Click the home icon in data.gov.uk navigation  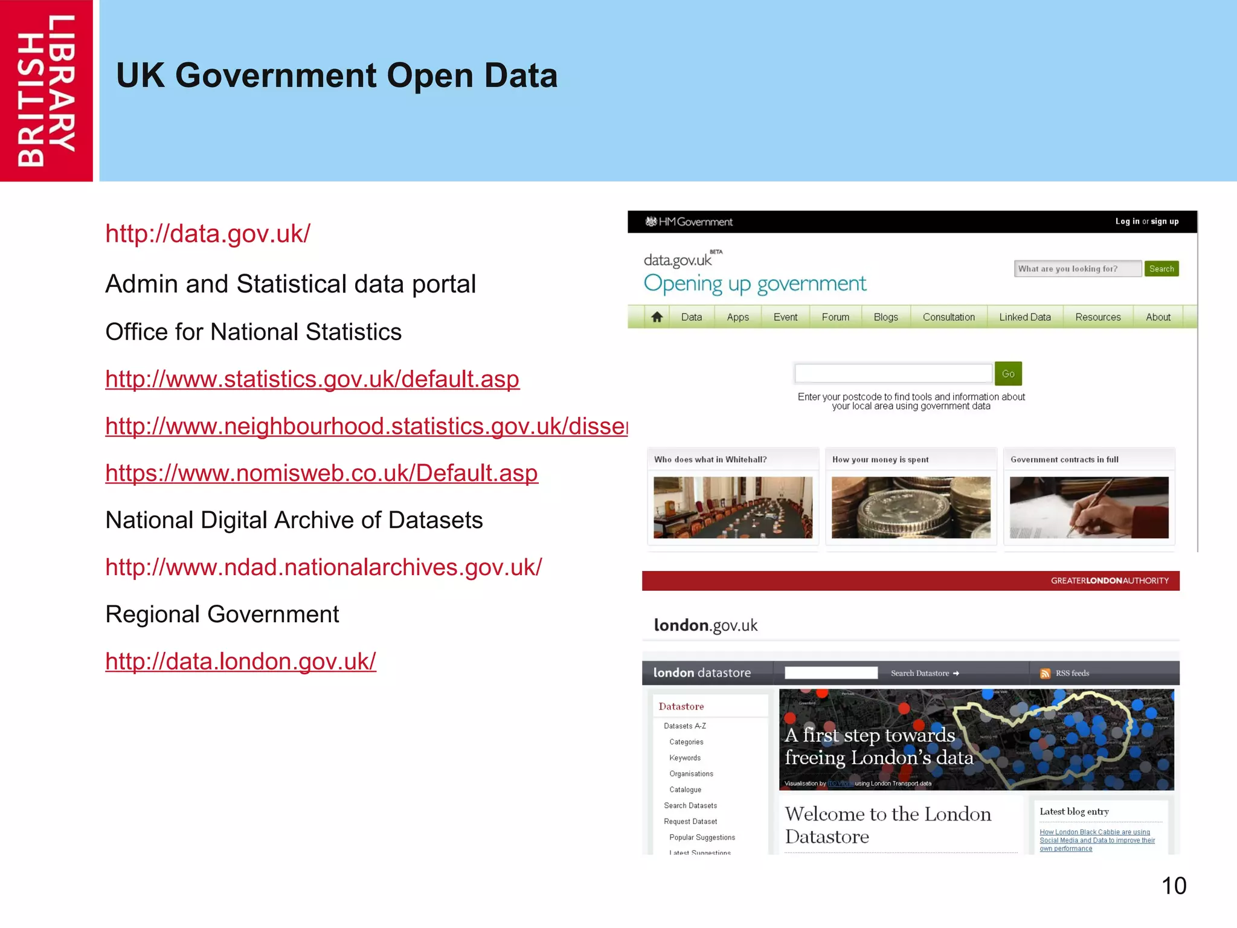click(657, 317)
